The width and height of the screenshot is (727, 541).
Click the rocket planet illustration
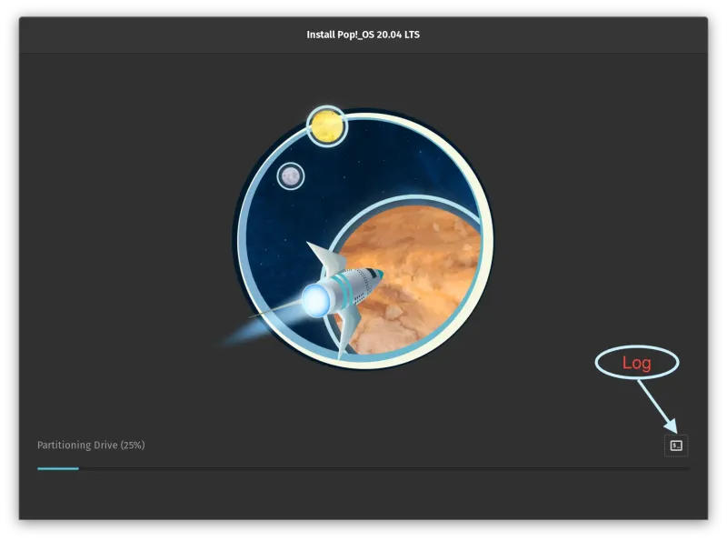click(x=357, y=237)
